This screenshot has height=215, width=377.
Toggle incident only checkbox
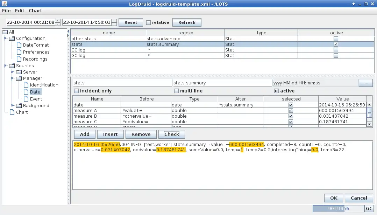pyautogui.click(x=77, y=91)
